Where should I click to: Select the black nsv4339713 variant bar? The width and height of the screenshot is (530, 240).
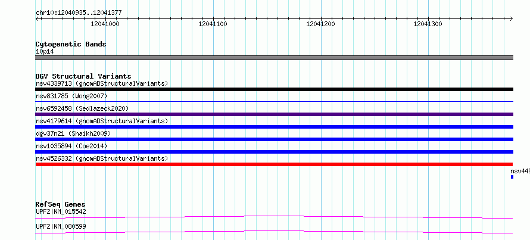275,89
